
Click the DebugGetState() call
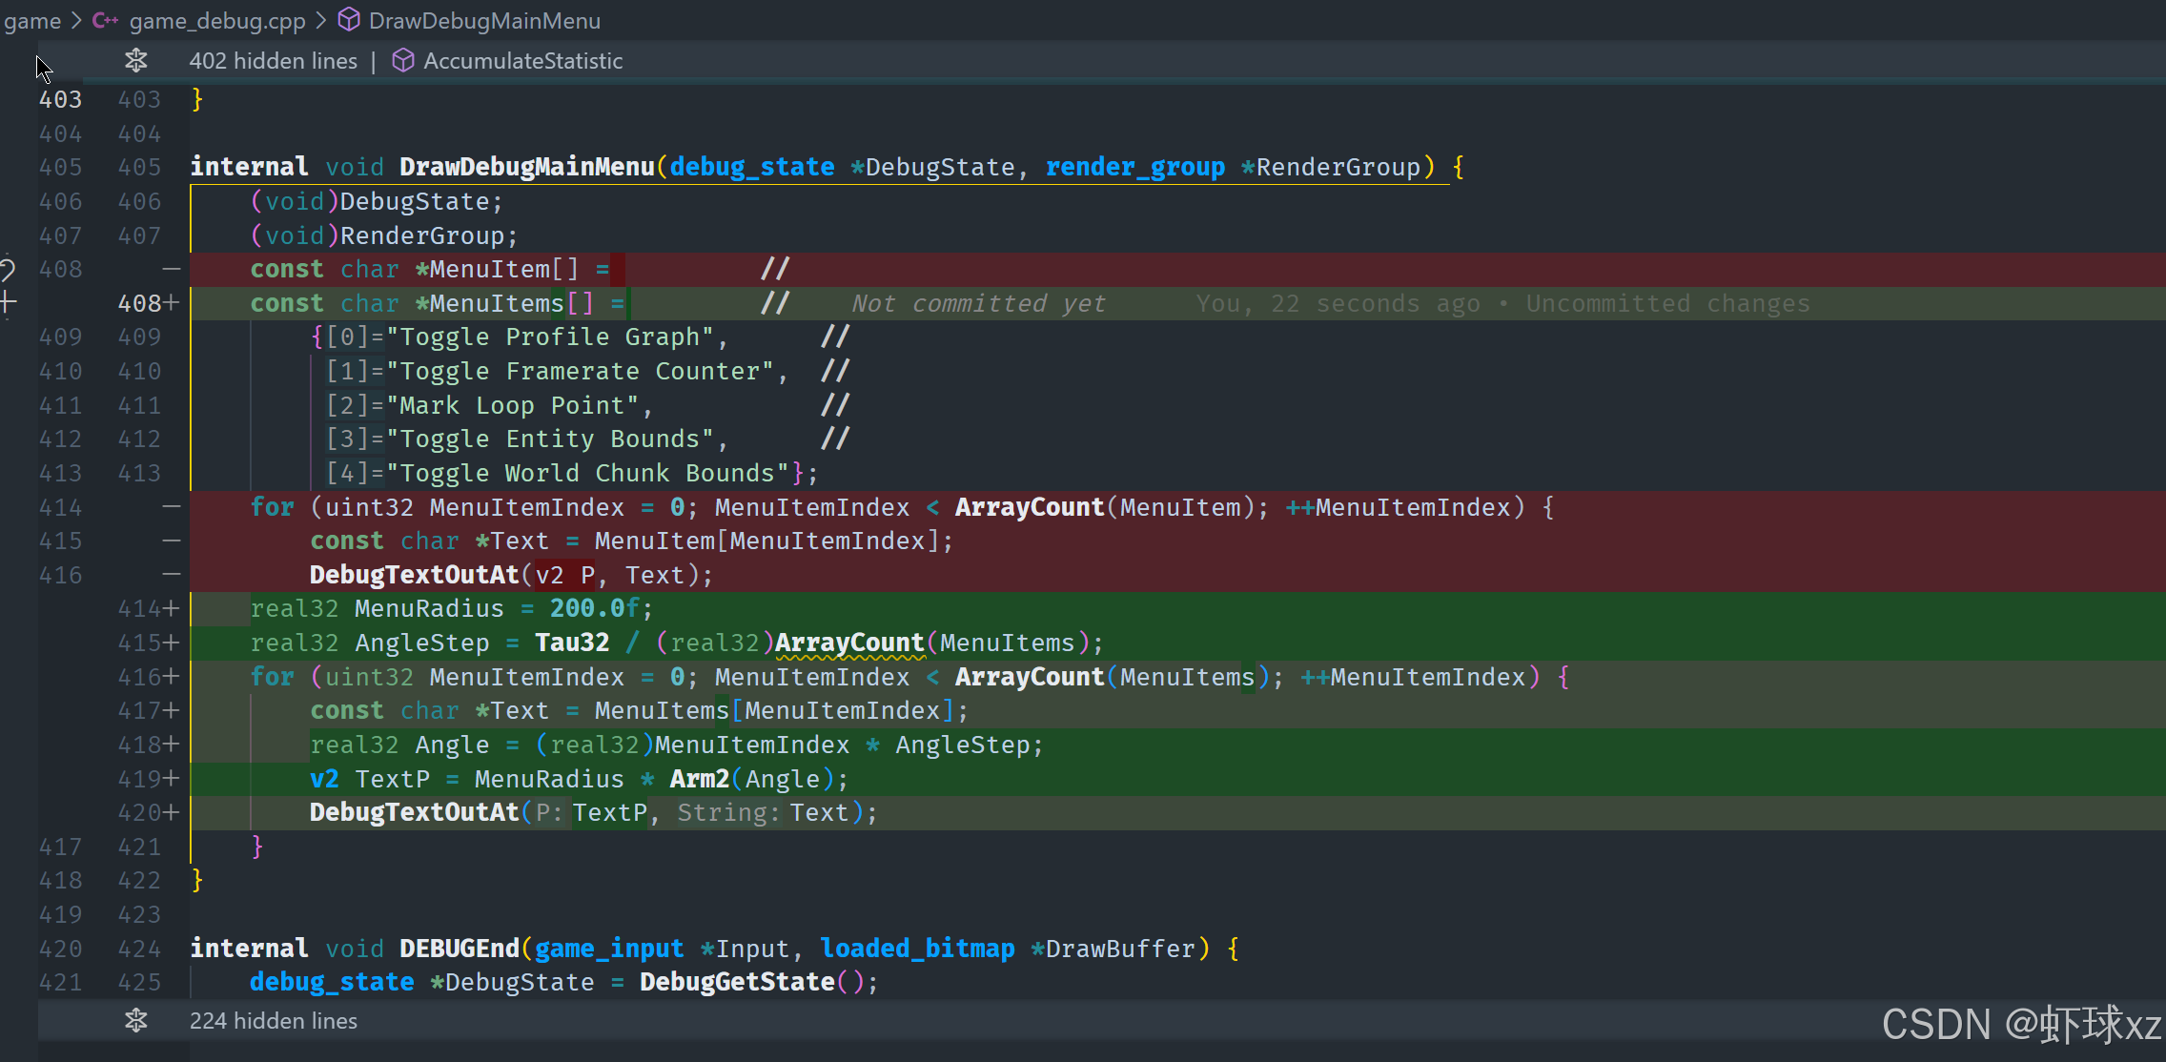[x=751, y=982]
